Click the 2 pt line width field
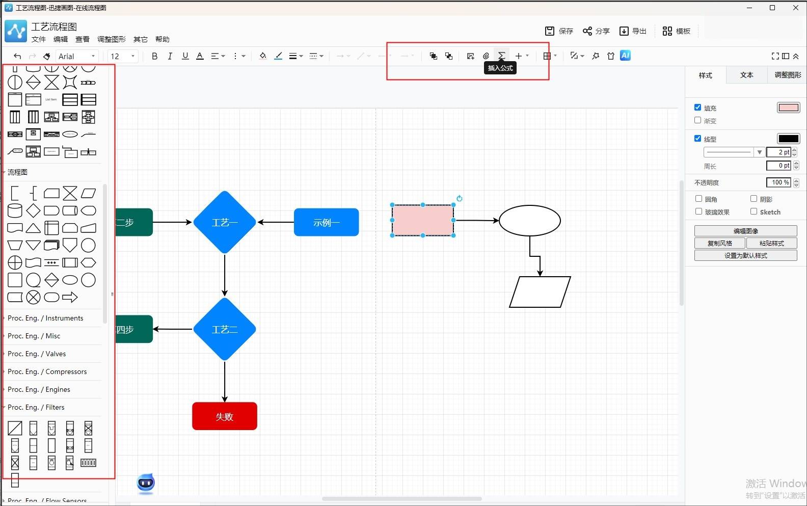The height and width of the screenshot is (506, 807). 779,152
